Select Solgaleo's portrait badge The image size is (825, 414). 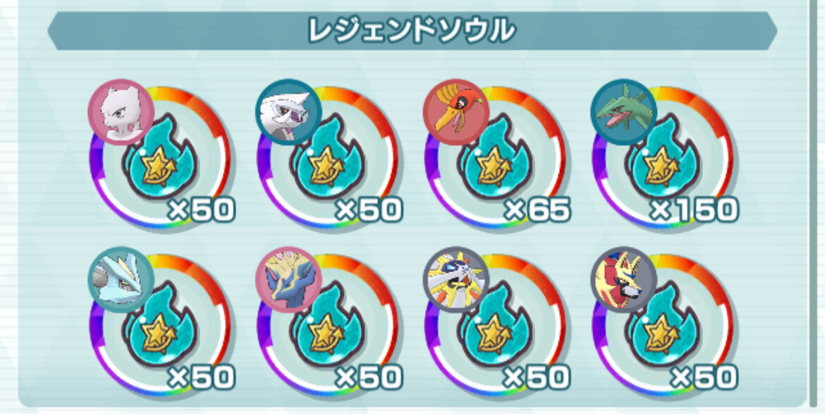pos(456,280)
